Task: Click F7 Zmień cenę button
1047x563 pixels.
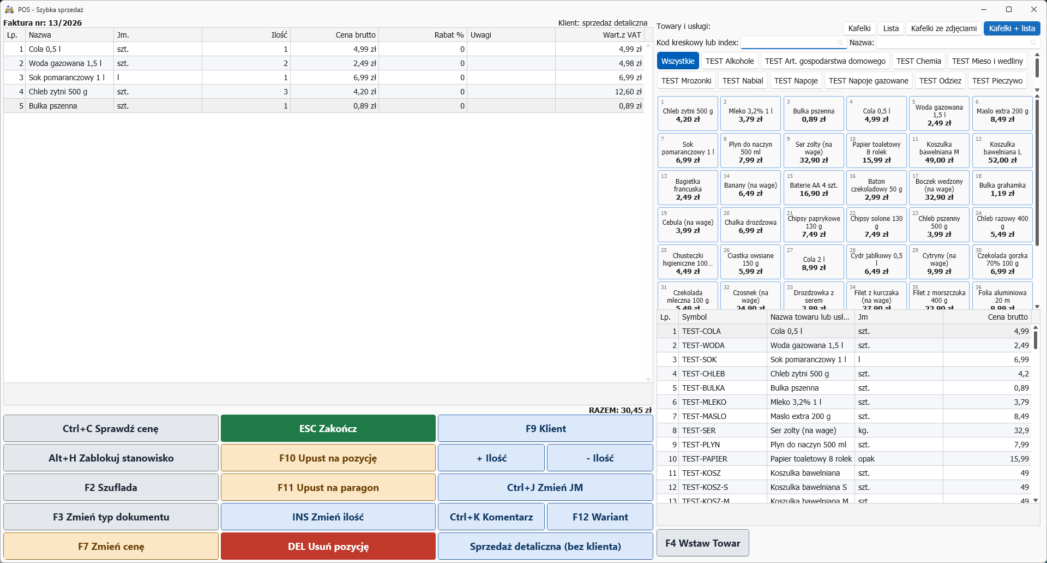Action: [111, 547]
